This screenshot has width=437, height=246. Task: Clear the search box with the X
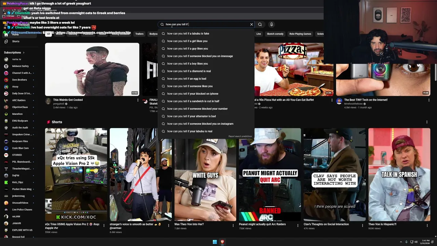click(252, 24)
